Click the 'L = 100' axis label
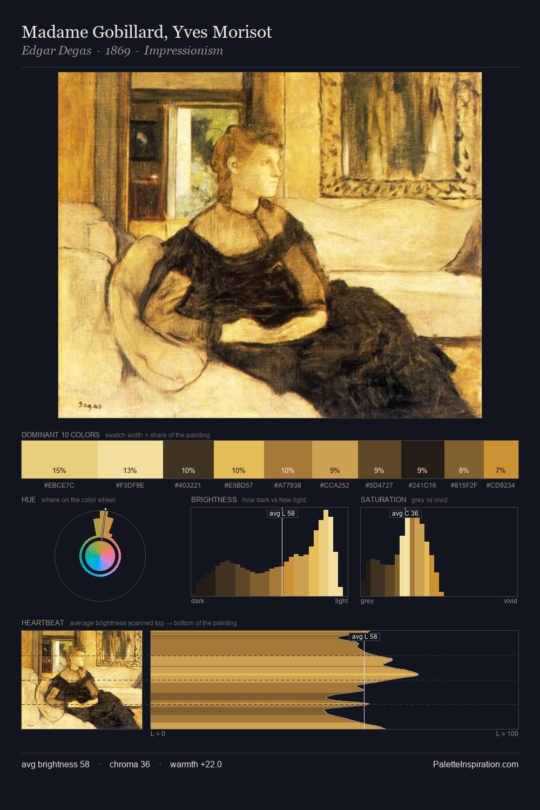Screen dimensions: 540x810 click(x=507, y=733)
